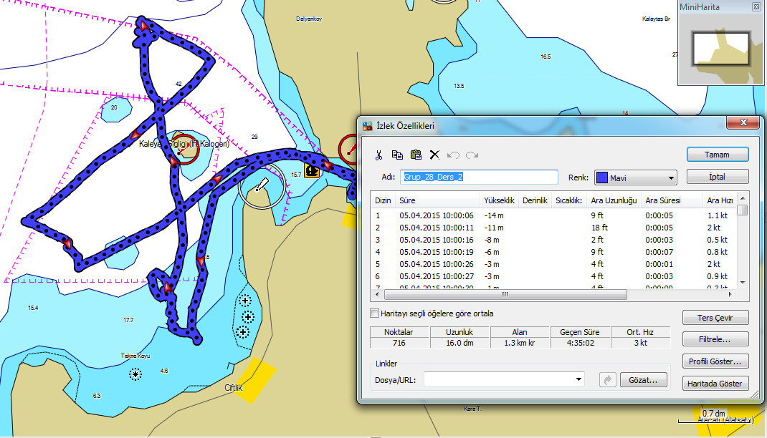767x438 pixels.
Task: Click the Profili Göster... button
Action: pos(715,361)
